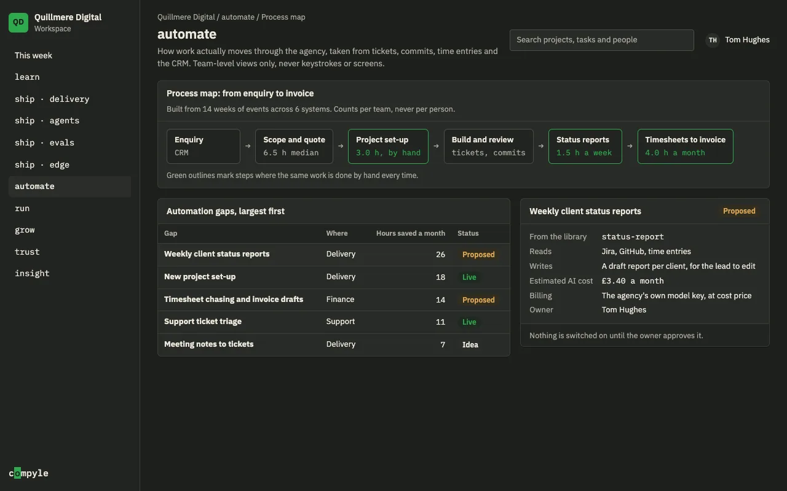
Task: Select the Status reports step
Action: pyautogui.click(x=585, y=146)
